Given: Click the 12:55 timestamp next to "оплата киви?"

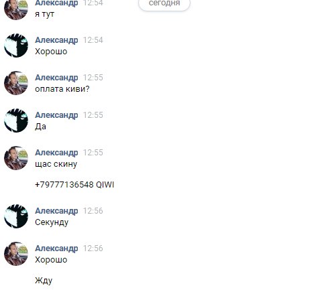Looking at the screenshot, I should [x=93, y=78].
